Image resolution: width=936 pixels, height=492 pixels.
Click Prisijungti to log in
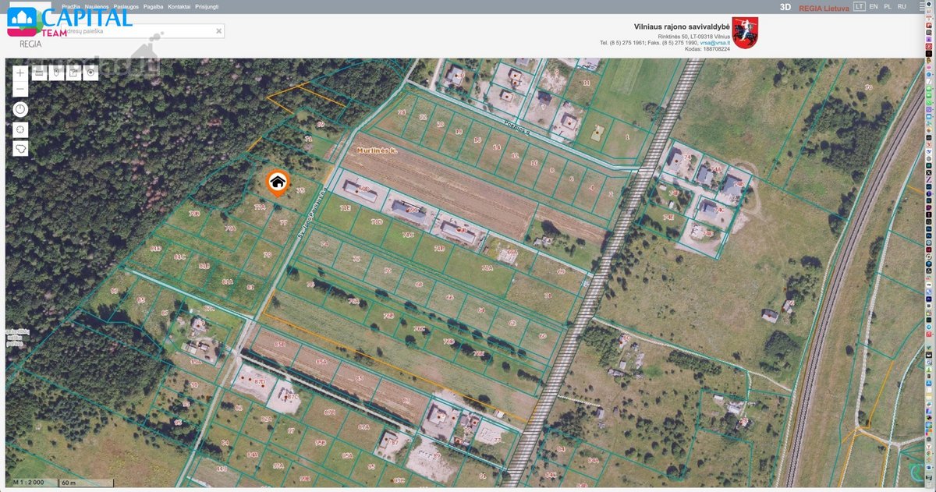tap(207, 6)
